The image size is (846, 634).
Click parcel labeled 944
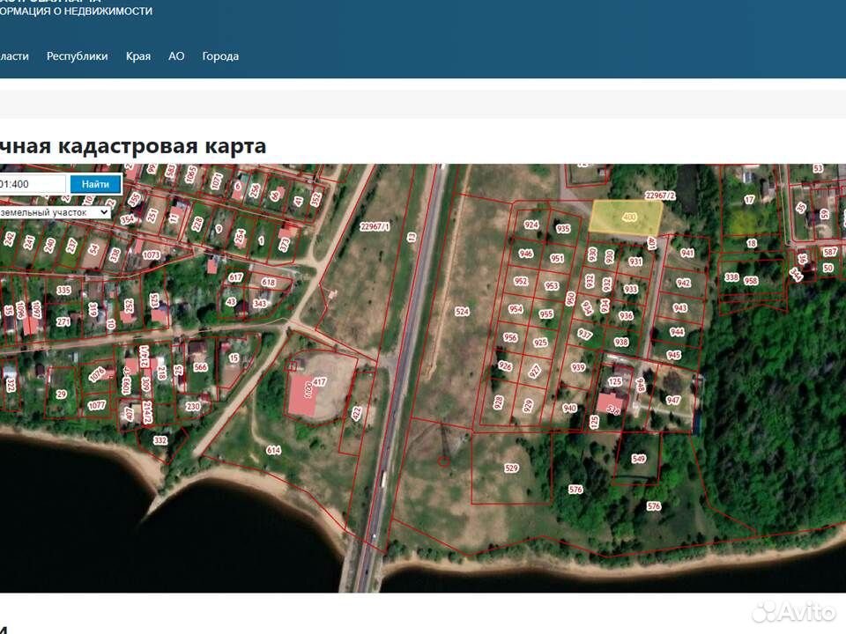click(x=677, y=332)
